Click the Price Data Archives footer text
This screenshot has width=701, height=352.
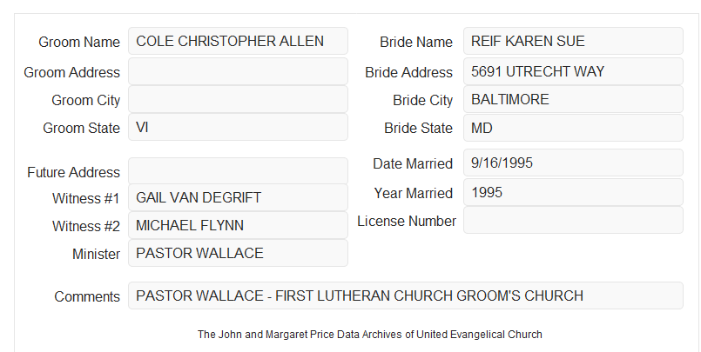coord(370,334)
